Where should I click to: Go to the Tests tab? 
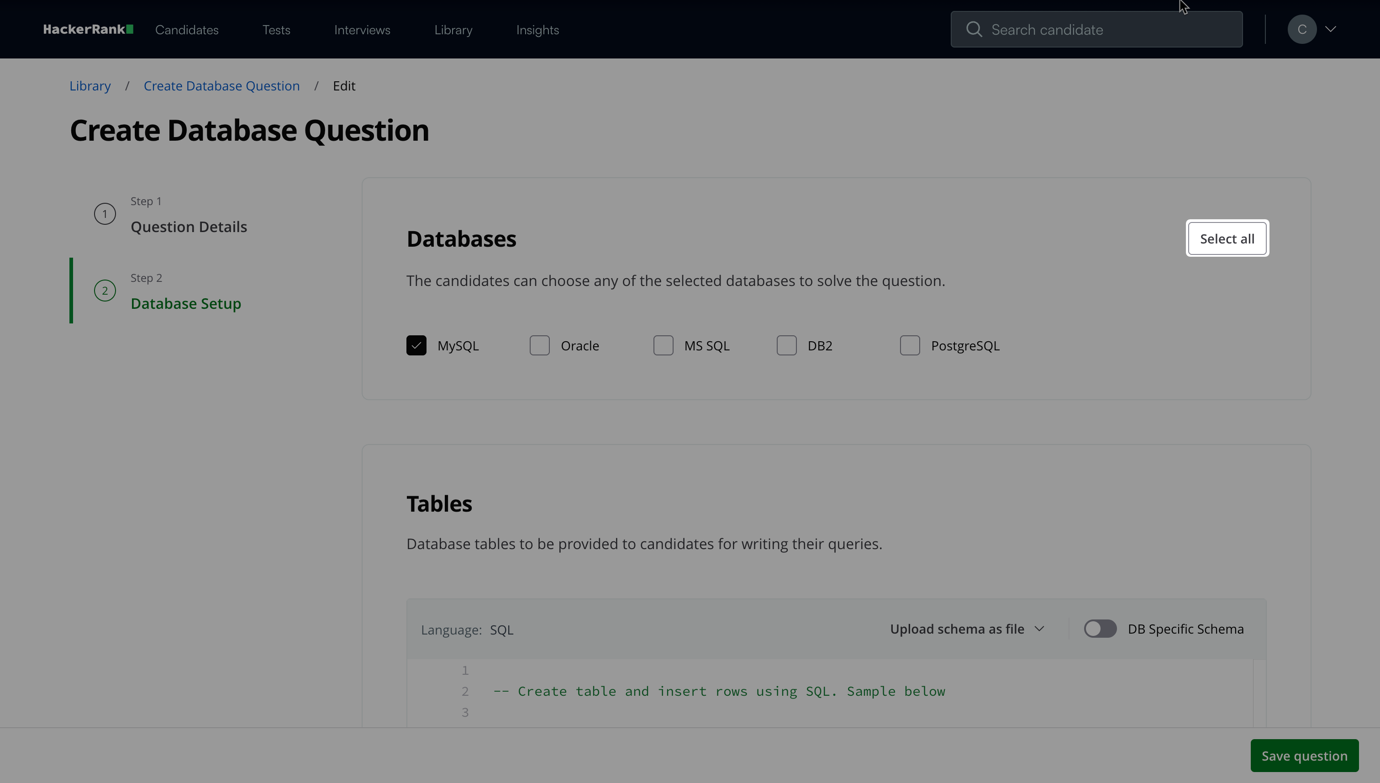click(276, 30)
